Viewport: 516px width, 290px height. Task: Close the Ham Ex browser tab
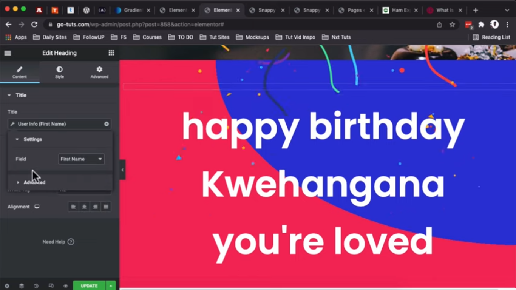(x=416, y=11)
